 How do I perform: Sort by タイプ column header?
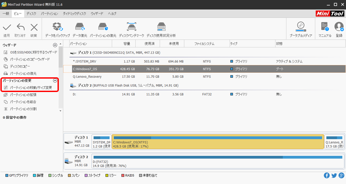pyautogui.click(x=252, y=44)
